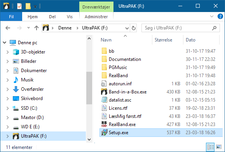This screenshot has width=225, height=152.
Task: Sort files by the Størrelse column header
Action: pos(163,40)
